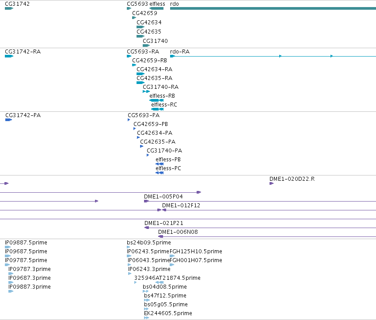This screenshot has width=376, height=320.
Task: Click the CG42634-PA protein label
Action: [x=155, y=133]
